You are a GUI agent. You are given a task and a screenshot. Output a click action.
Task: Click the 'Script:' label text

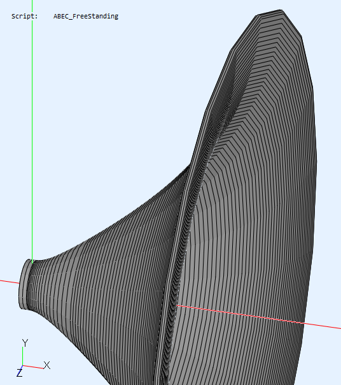coord(25,16)
